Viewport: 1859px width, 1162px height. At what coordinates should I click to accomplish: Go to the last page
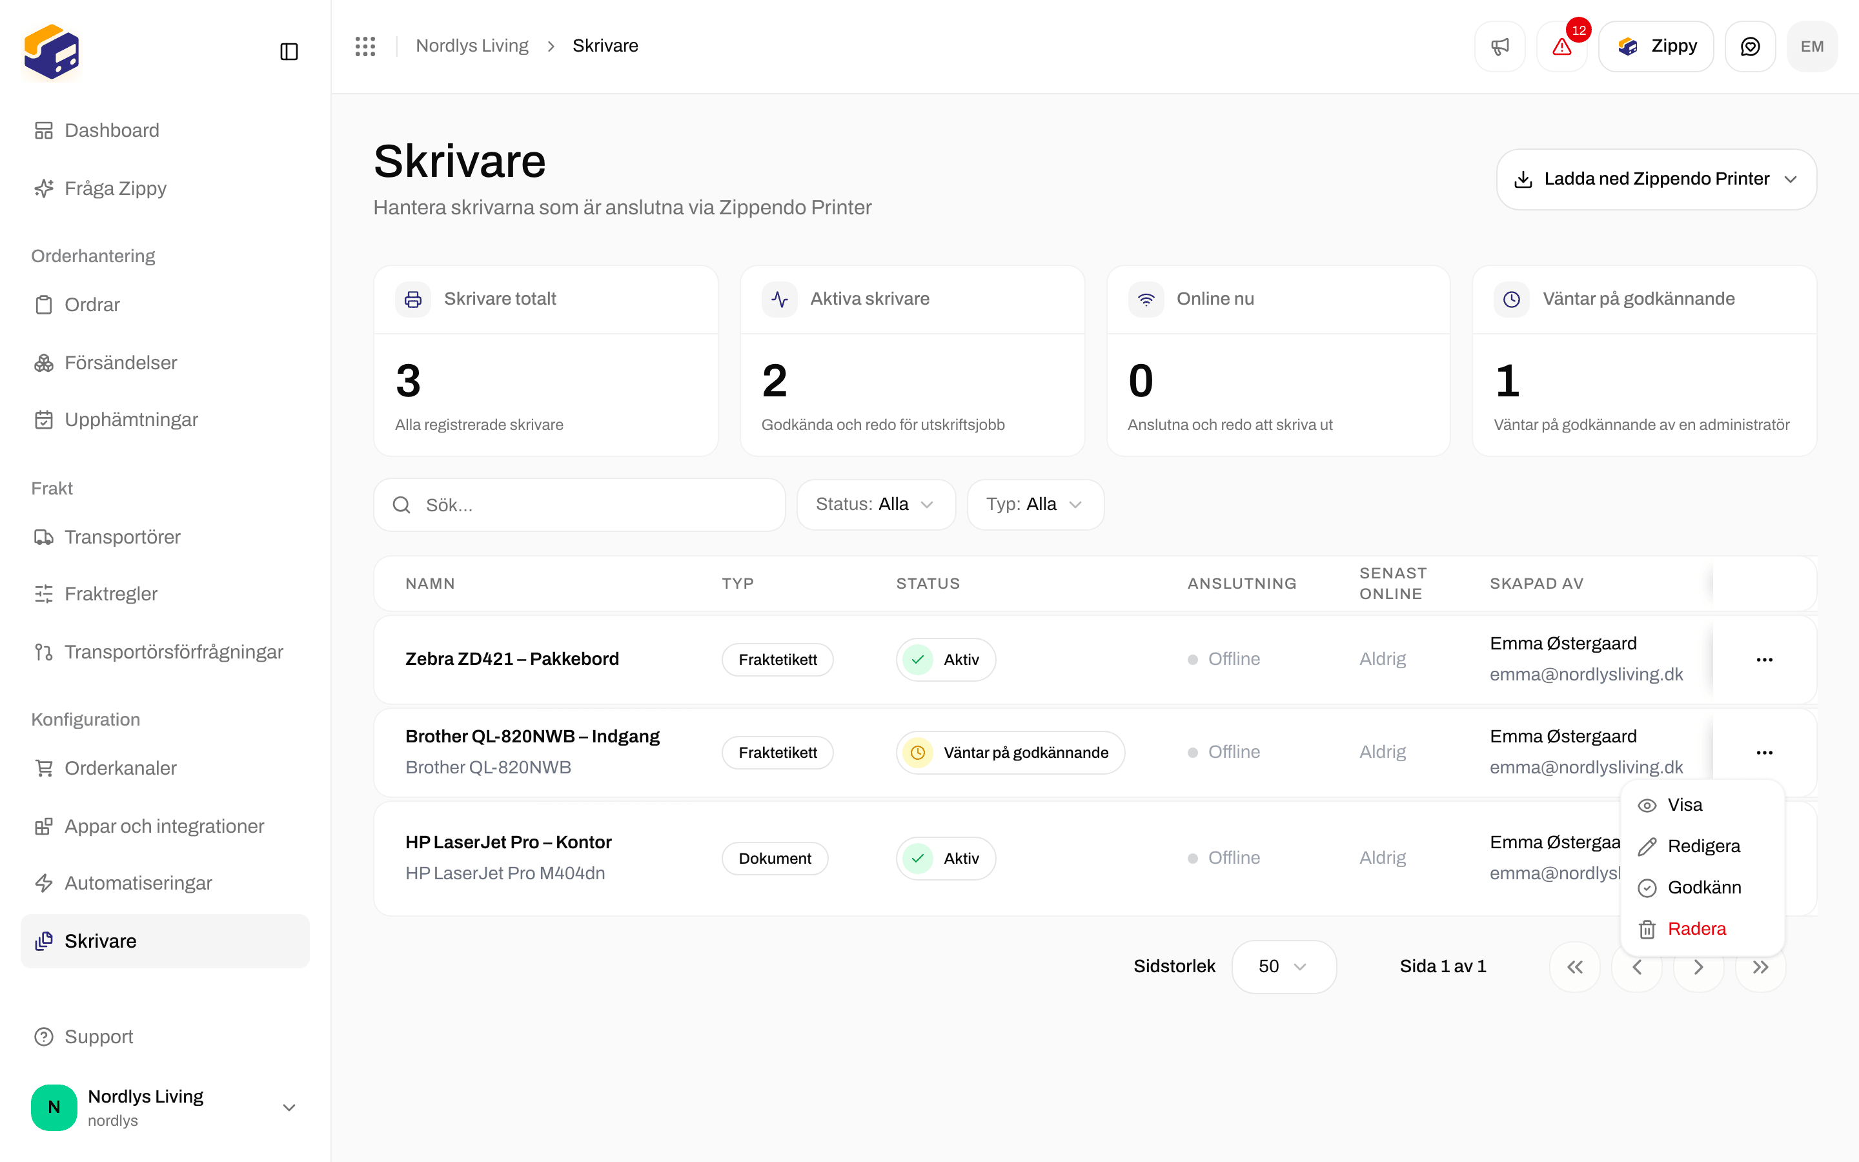[1761, 967]
